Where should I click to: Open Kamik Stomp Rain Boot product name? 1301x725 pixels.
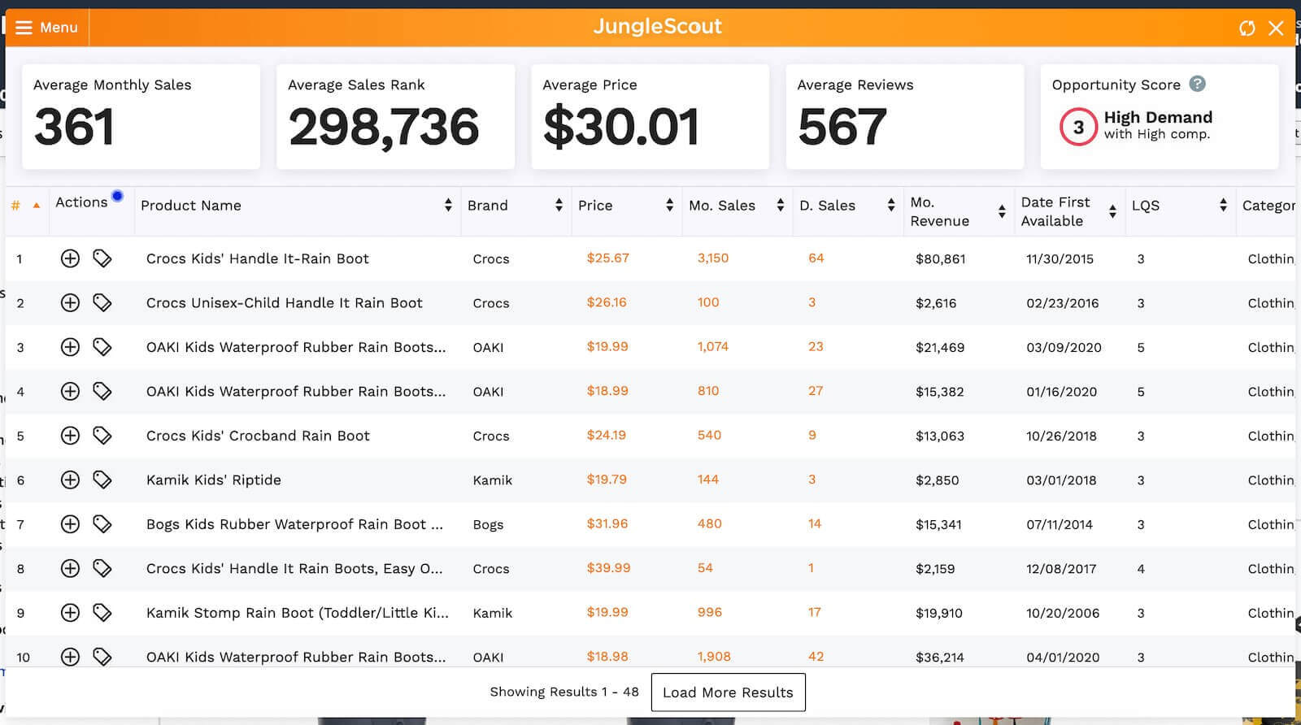click(x=297, y=613)
